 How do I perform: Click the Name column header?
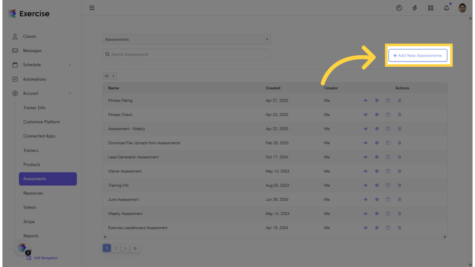point(114,88)
